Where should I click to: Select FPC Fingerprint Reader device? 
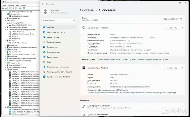click(x=21, y=12)
